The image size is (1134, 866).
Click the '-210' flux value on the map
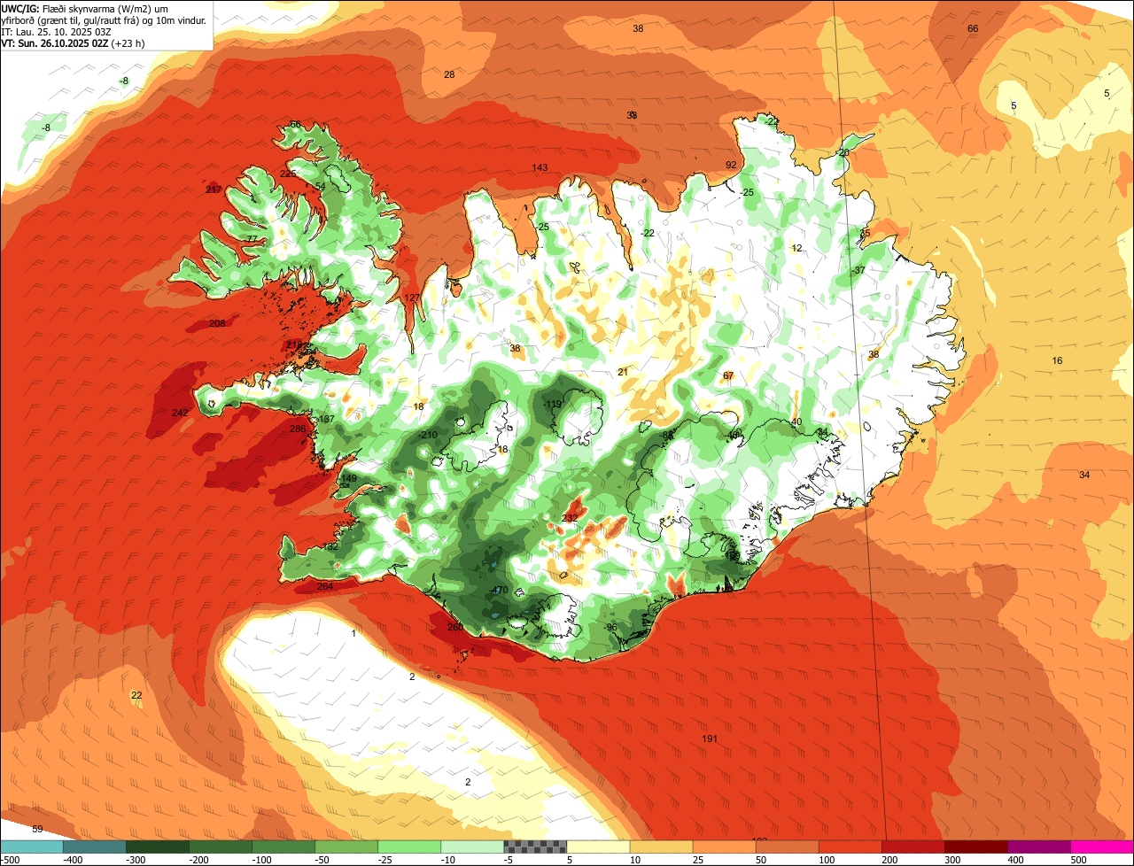point(429,435)
